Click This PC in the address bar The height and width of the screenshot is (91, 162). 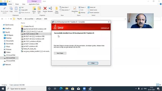tap(19, 19)
